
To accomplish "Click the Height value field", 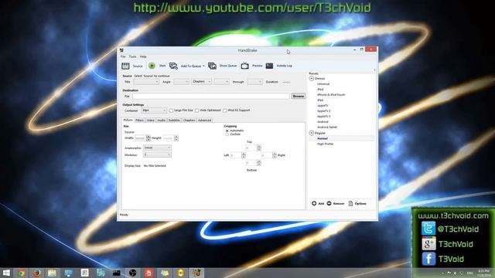I will (x=169, y=138).
